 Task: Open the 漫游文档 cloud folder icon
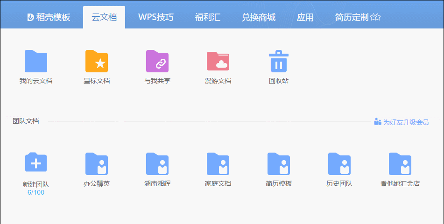click(218, 61)
